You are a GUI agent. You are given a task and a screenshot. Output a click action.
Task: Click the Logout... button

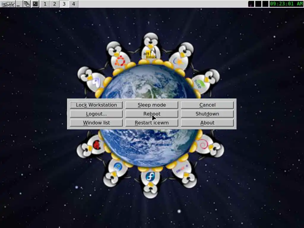tap(96, 114)
